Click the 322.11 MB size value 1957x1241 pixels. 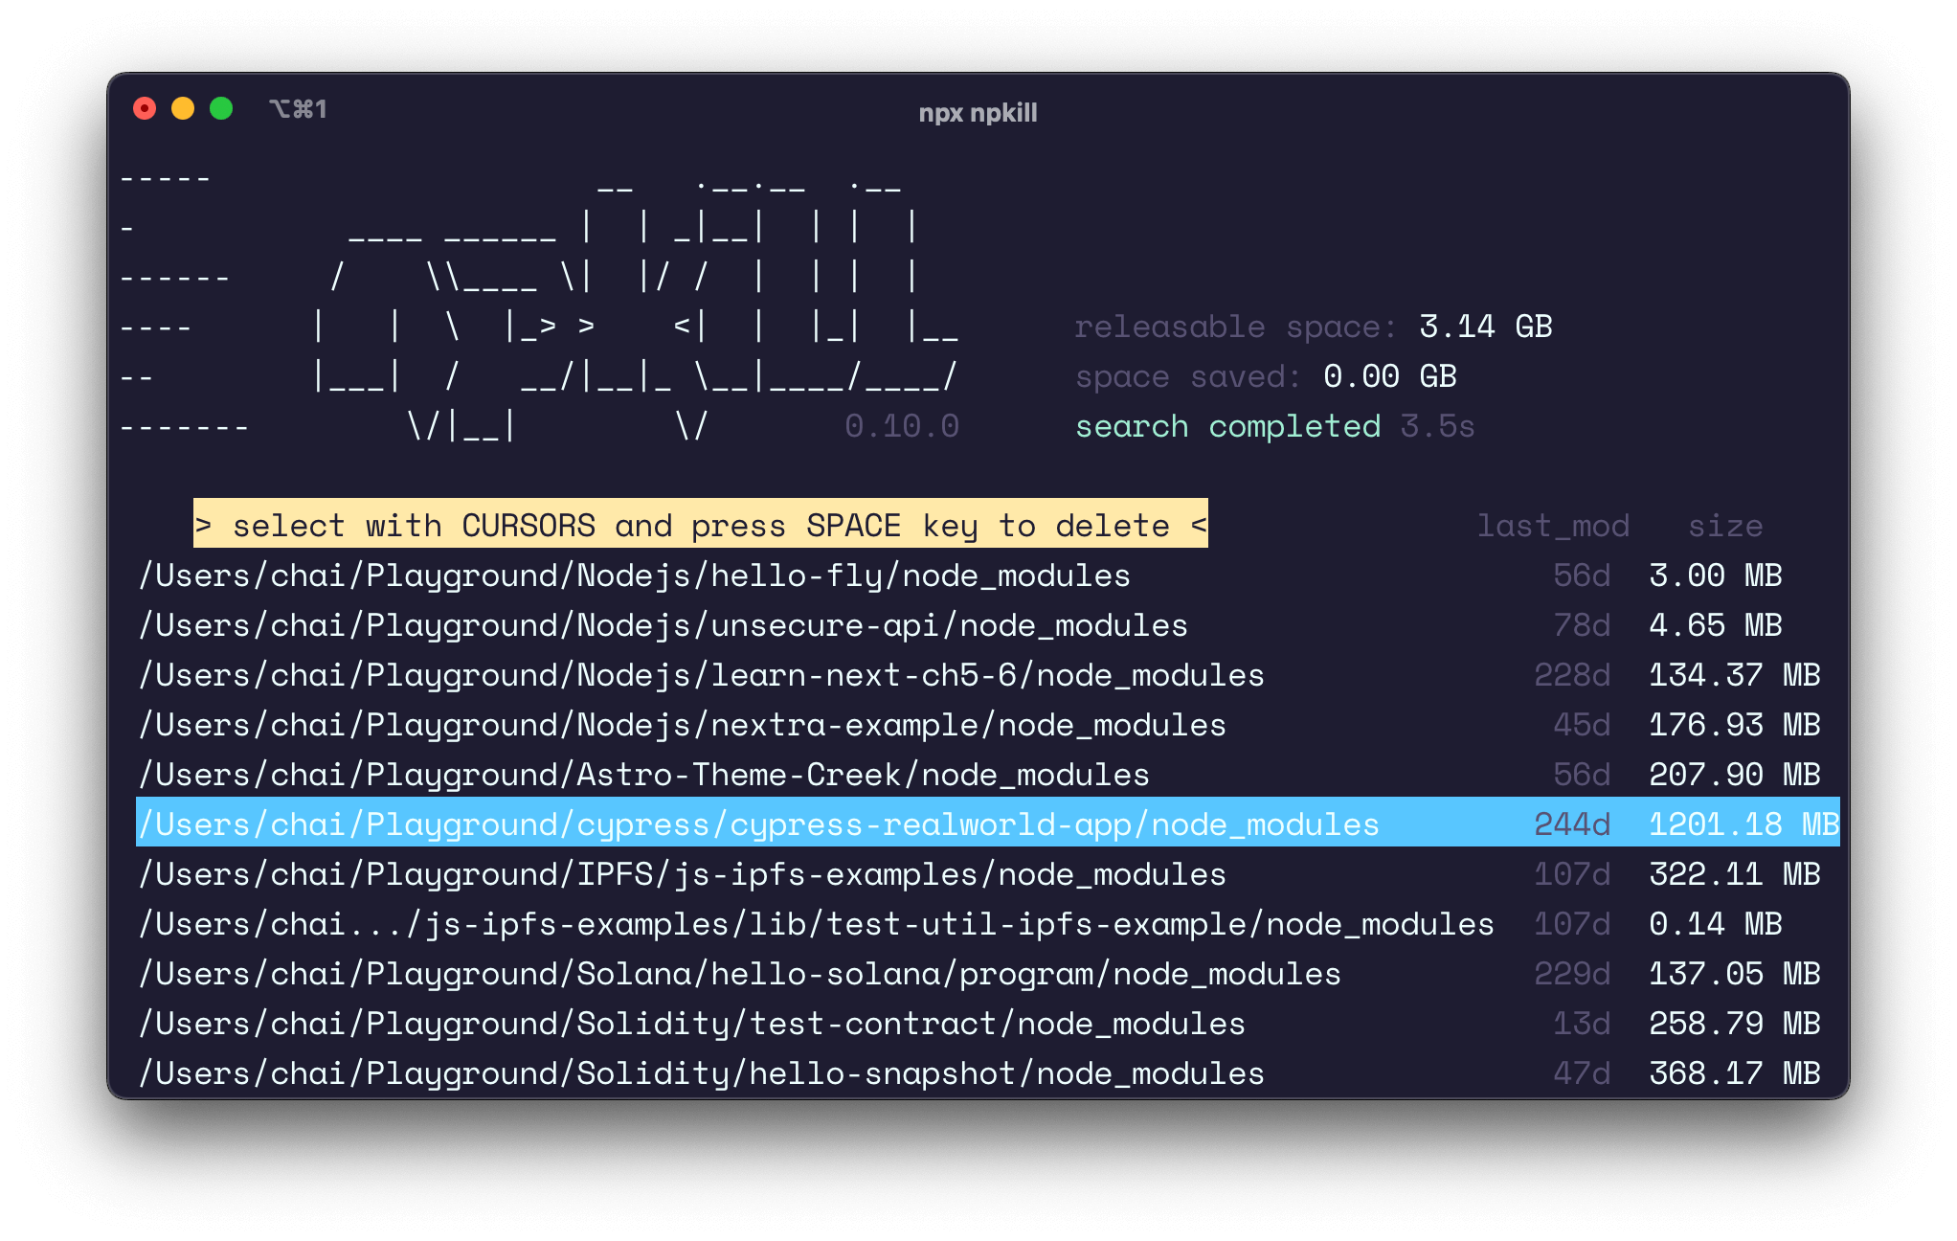pyautogui.click(x=1734, y=874)
